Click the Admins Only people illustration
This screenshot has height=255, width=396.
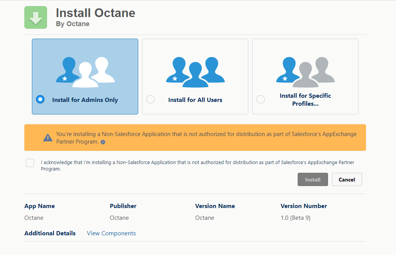pos(85,72)
